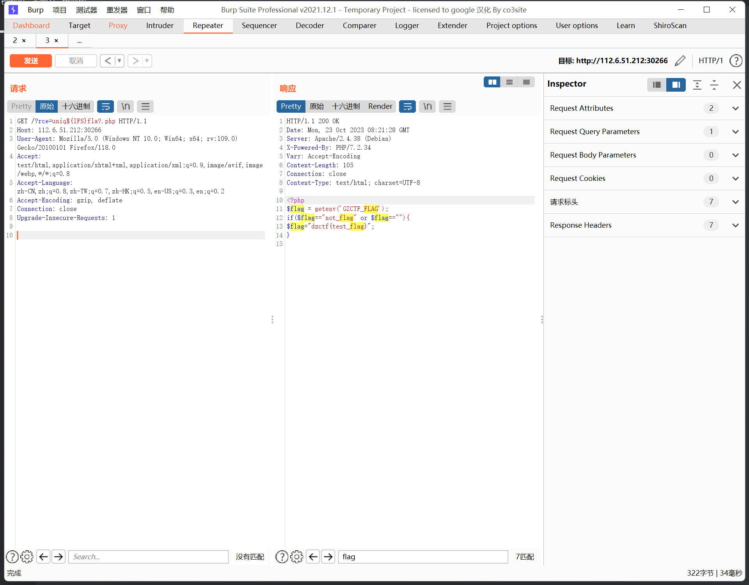Open the ShiroScan tab

coord(670,25)
